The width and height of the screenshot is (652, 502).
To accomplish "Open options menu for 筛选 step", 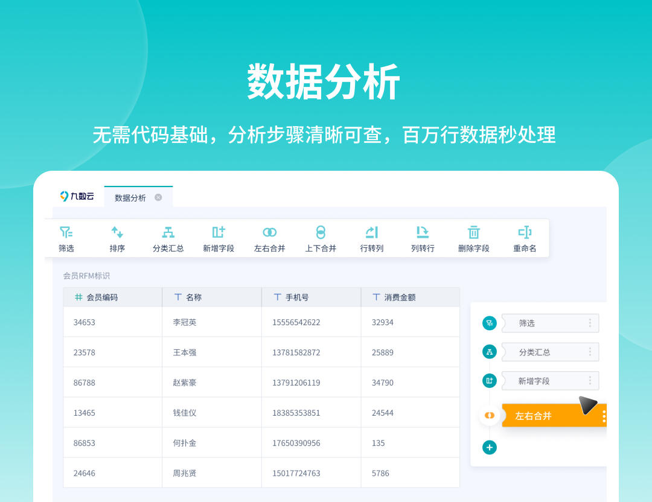I will [x=590, y=323].
